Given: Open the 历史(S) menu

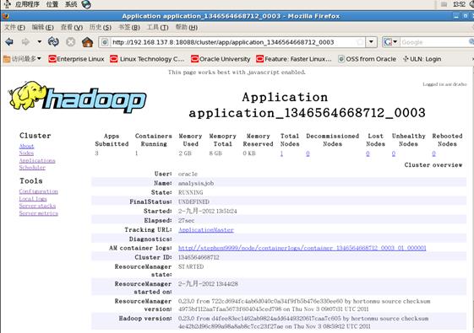Looking at the screenshot, I should [x=100, y=28].
